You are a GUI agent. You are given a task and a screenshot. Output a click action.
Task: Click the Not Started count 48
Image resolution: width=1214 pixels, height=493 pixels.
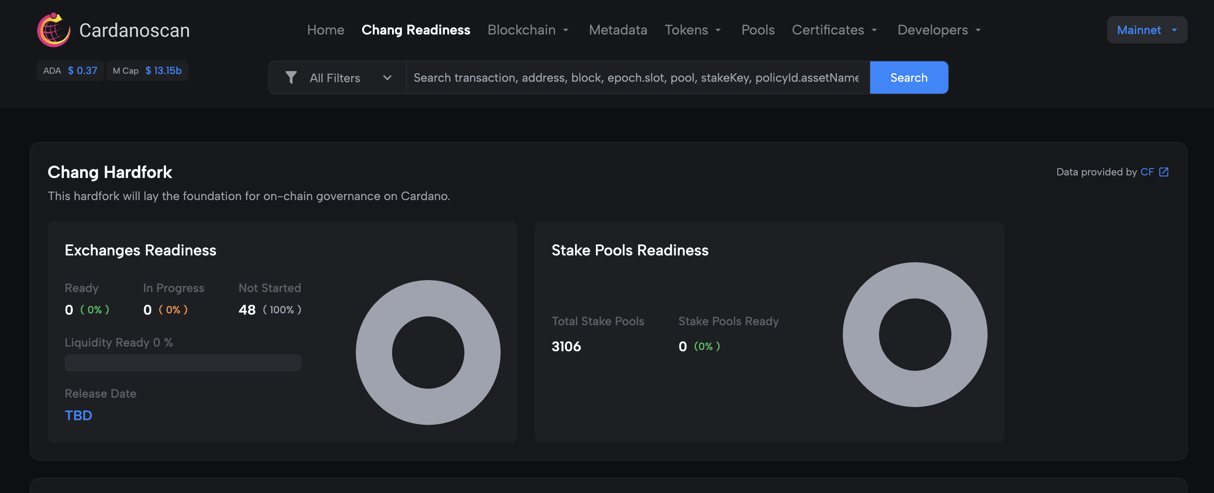pyautogui.click(x=247, y=310)
